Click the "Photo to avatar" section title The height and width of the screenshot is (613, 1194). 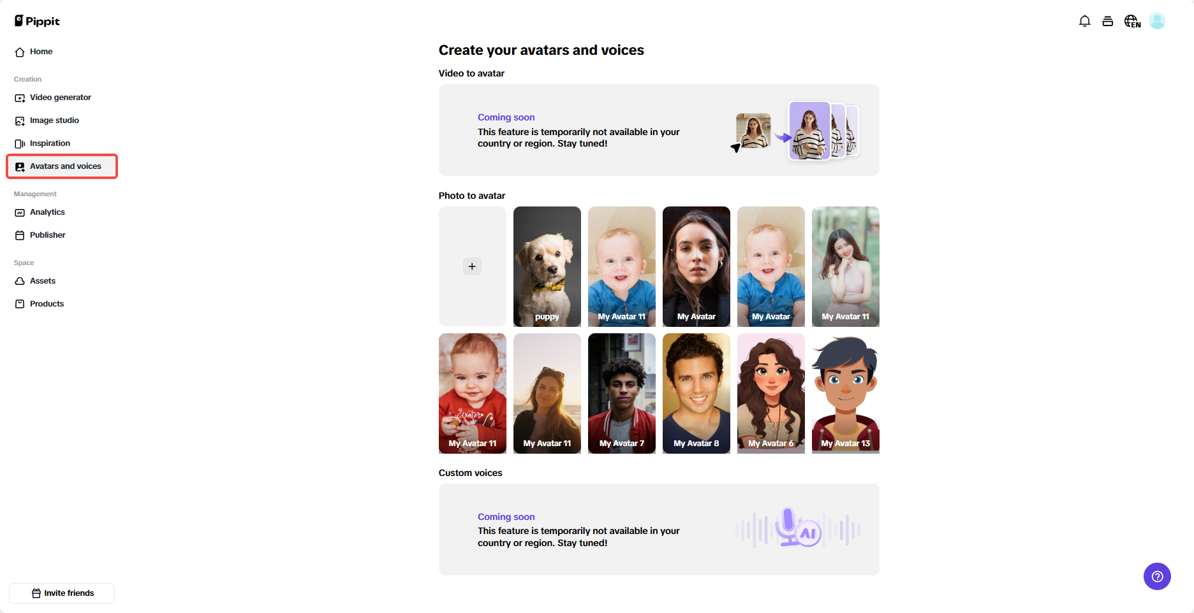click(x=472, y=196)
